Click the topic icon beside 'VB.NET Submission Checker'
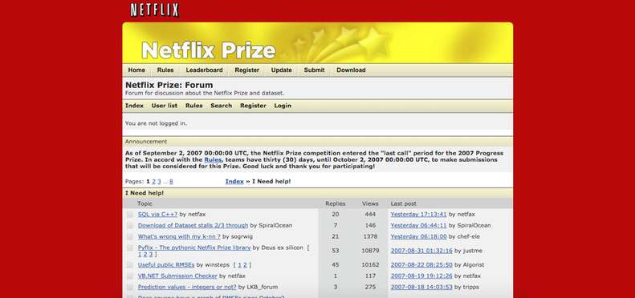Screen dimensions: 635x298 tap(129, 276)
